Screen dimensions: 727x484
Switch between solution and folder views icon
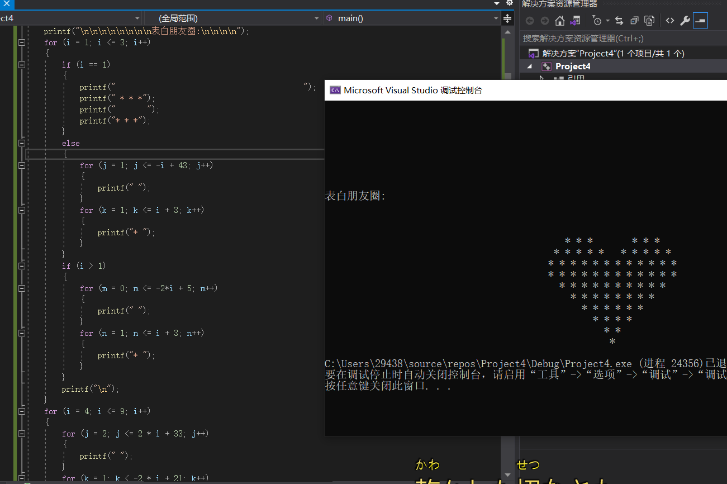tap(575, 21)
